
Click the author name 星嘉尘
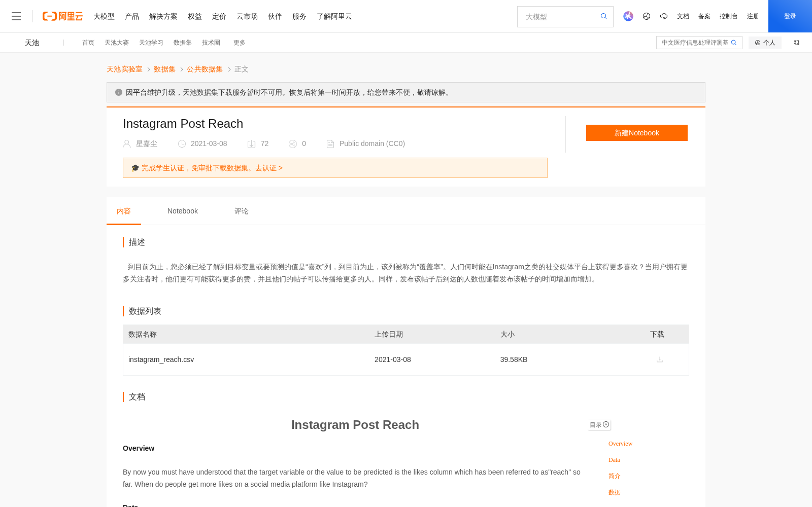coord(147,144)
